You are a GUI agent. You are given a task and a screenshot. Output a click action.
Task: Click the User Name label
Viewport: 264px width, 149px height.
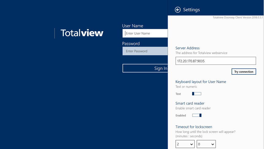[132, 26]
